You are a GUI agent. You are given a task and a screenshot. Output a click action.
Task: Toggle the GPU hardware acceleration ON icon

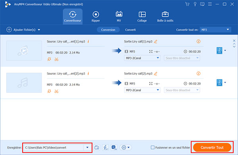coord(114,147)
